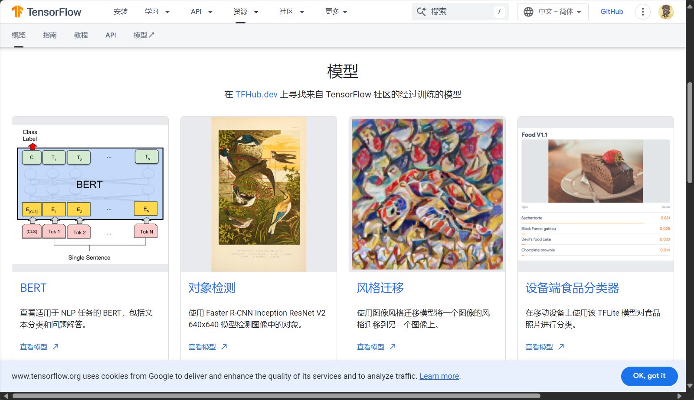
Task: Click 查看模型 under BERT
Action: (34, 347)
